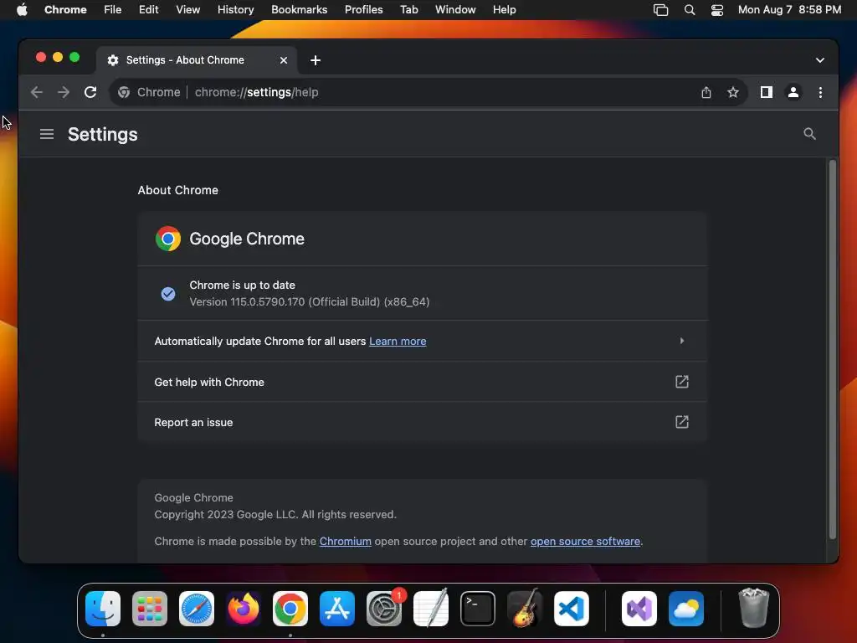Viewport: 857px width, 643px height.
Task: Open the Tab menu
Action: click(408, 10)
